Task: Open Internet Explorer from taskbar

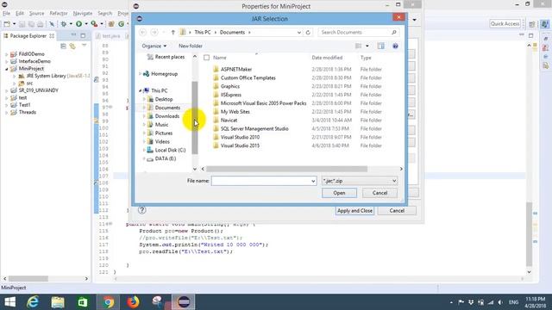Action: coord(33,302)
